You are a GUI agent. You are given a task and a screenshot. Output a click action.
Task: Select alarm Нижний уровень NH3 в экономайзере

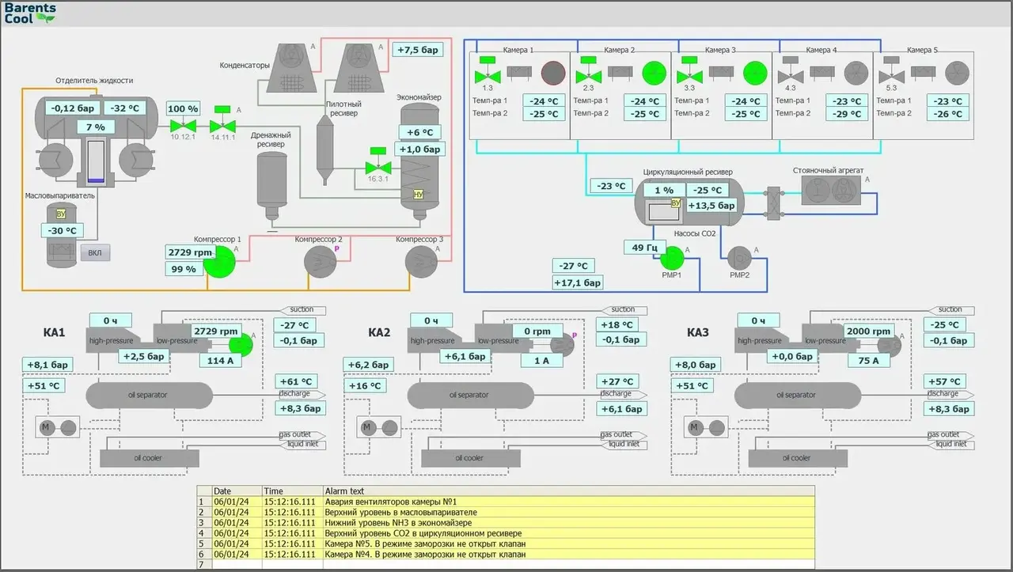tap(505, 523)
